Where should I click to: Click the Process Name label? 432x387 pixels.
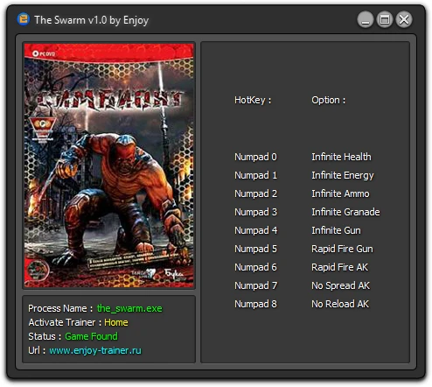[60, 308]
